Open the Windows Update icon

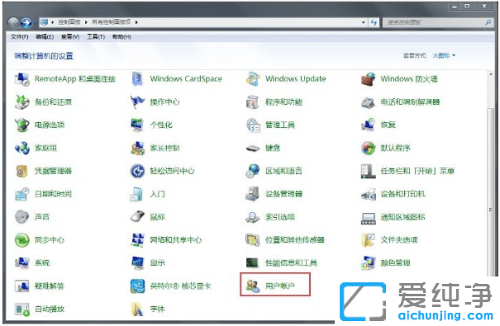click(x=253, y=78)
